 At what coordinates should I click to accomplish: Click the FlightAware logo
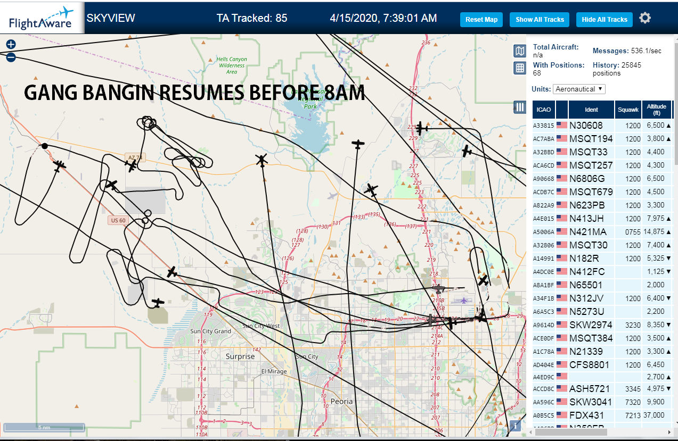tap(42, 17)
